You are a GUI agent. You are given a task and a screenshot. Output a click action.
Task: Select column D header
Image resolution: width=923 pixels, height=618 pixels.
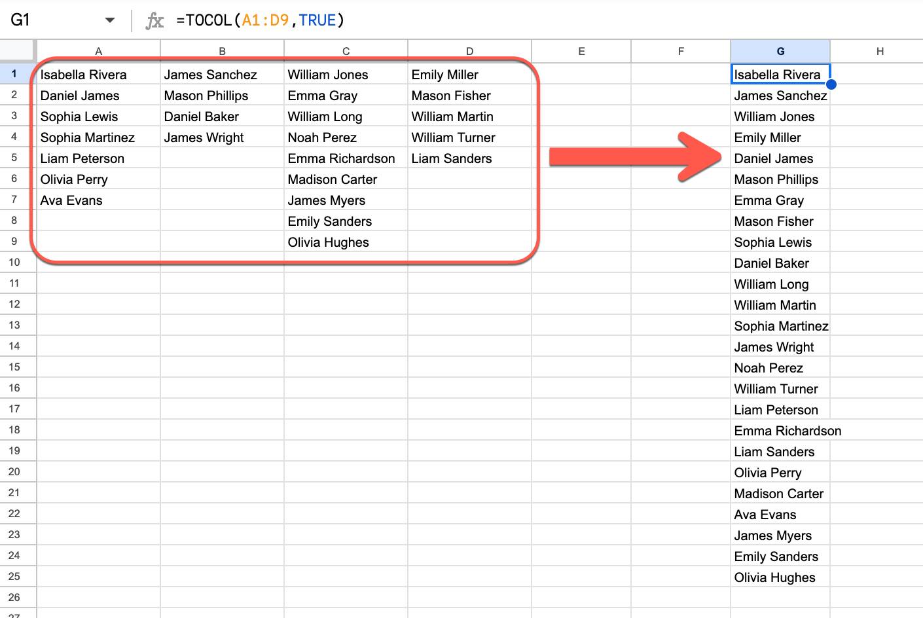(x=469, y=51)
